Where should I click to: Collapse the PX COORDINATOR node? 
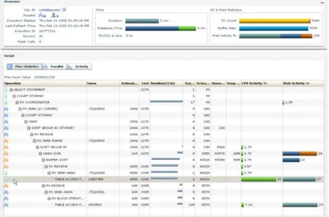click(17, 102)
